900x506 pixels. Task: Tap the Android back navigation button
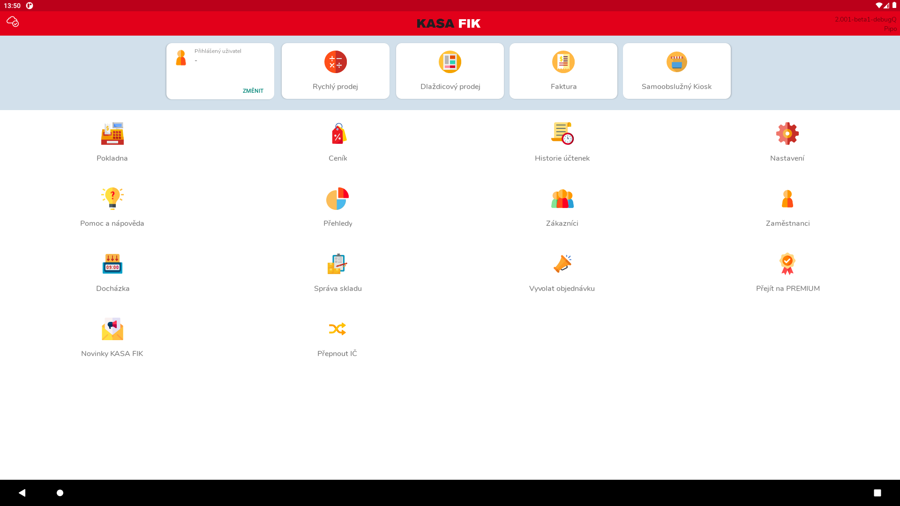pyautogui.click(x=22, y=493)
